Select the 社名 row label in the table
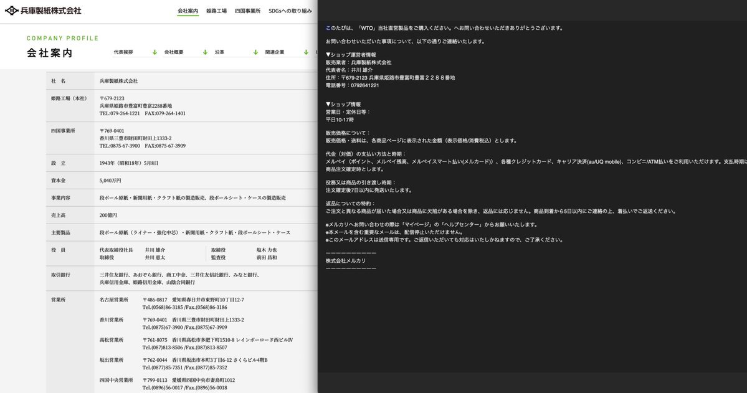 tap(59, 81)
